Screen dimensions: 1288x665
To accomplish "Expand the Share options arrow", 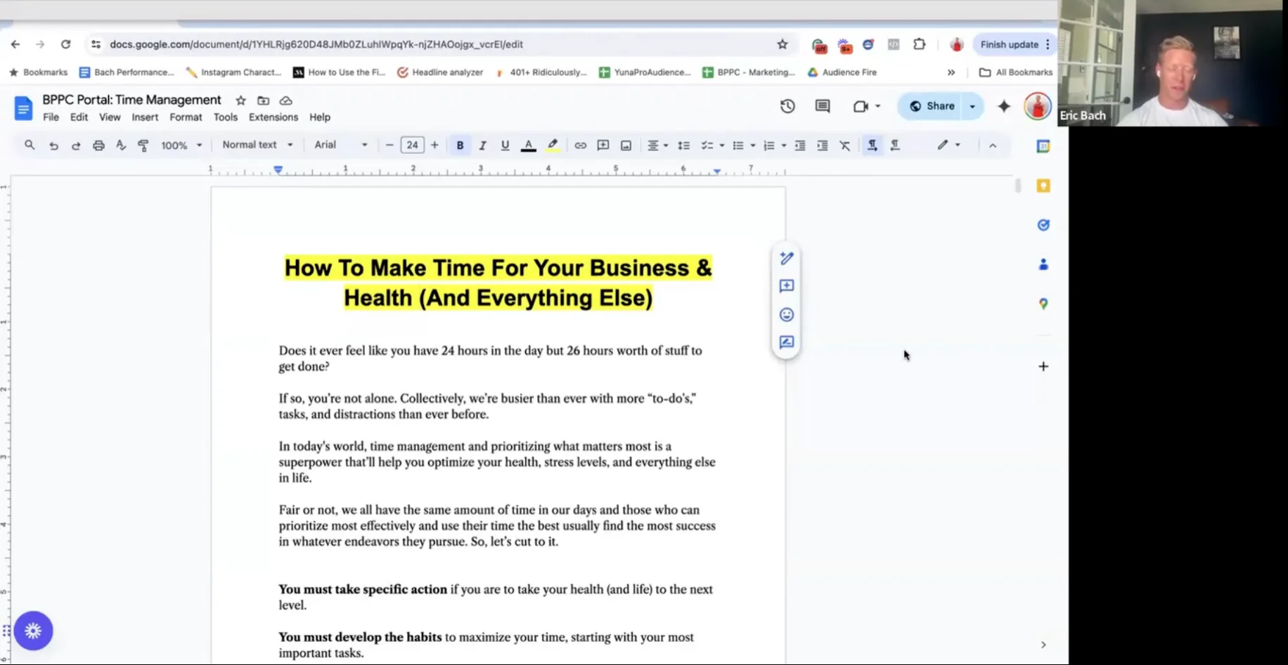I will pos(972,106).
